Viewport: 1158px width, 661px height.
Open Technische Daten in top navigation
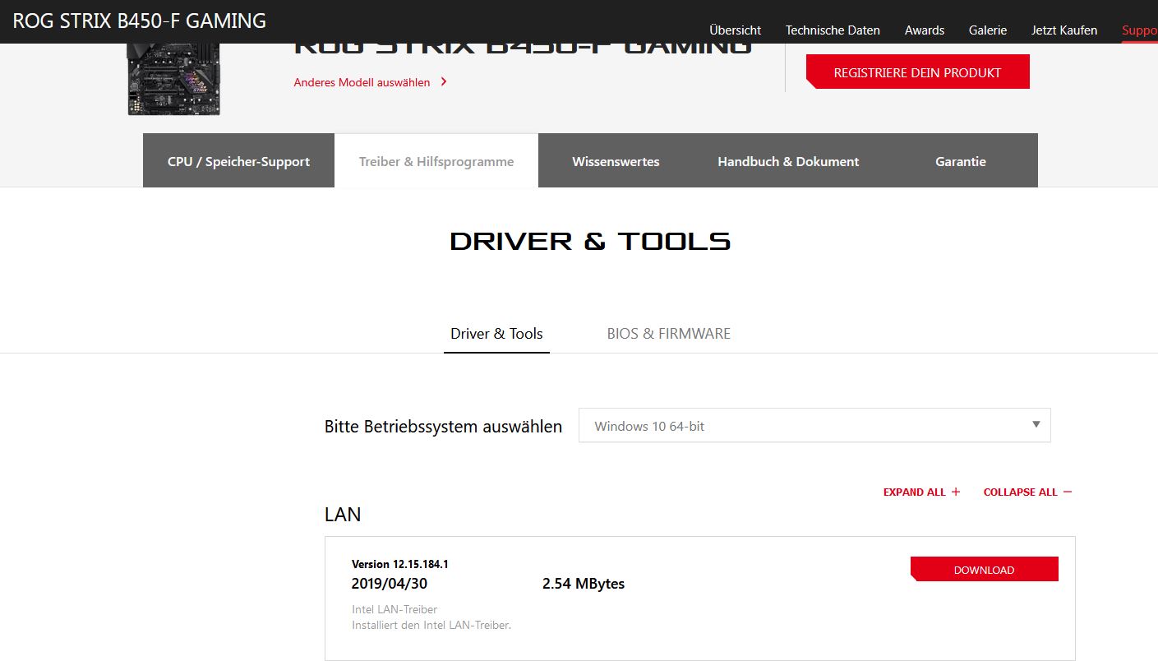pos(833,30)
